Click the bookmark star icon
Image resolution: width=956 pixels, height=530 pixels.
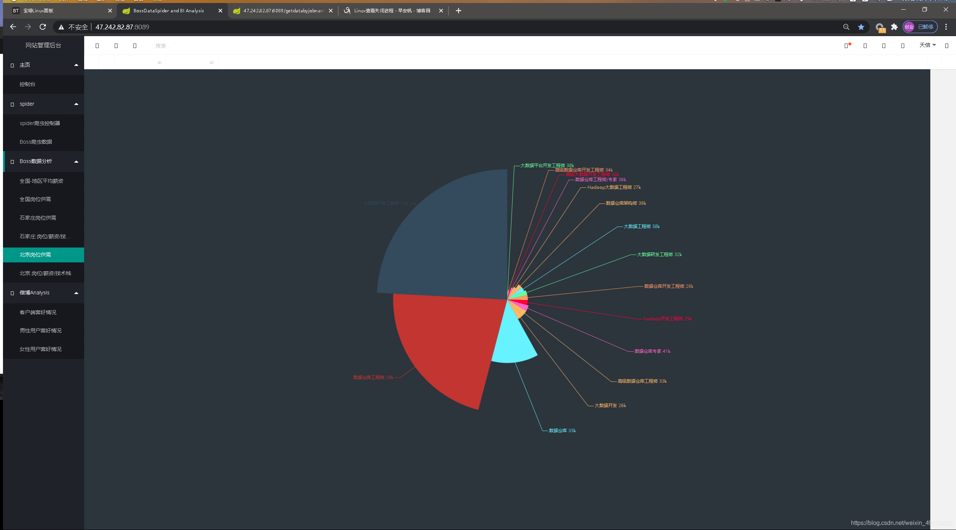pyautogui.click(x=861, y=27)
